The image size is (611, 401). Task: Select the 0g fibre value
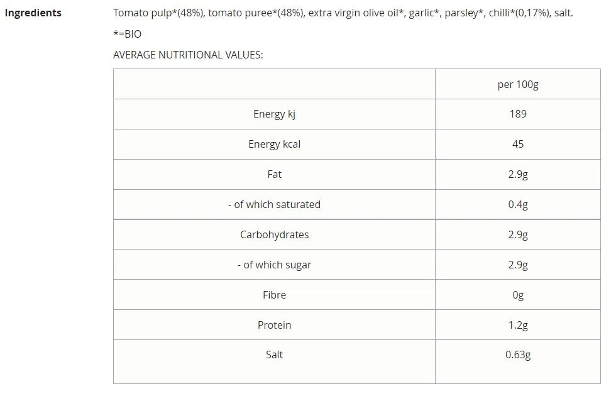tap(518, 295)
